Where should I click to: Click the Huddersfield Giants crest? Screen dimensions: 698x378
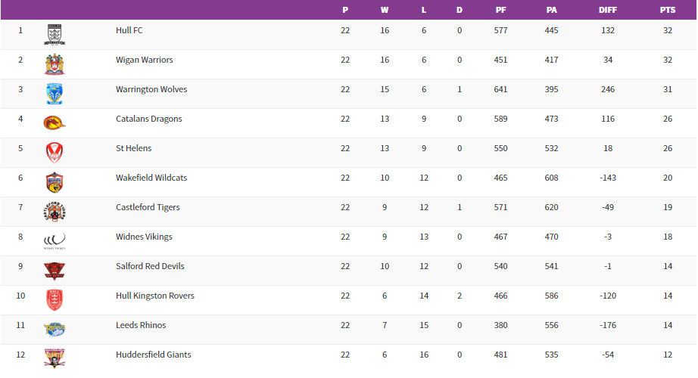pos(55,358)
